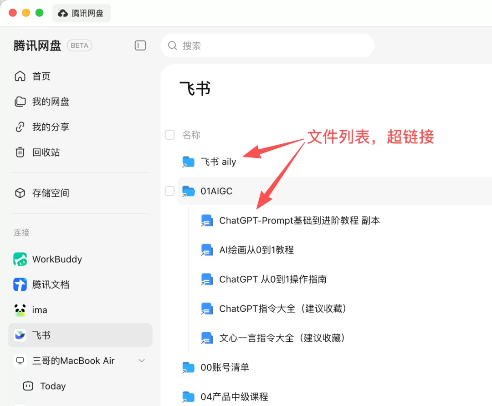Click the ChatGPT-Prompt document icon
Screen dimensions: 492x406
coord(207,220)
